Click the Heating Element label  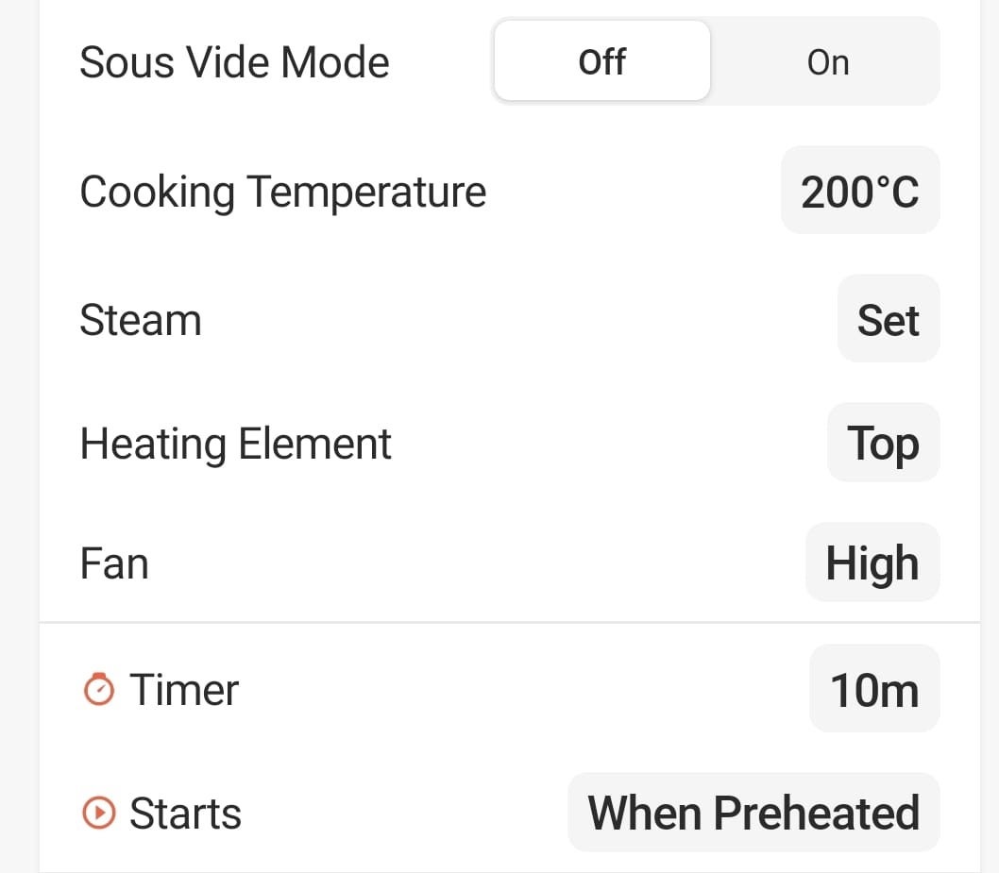coord(235,443)
